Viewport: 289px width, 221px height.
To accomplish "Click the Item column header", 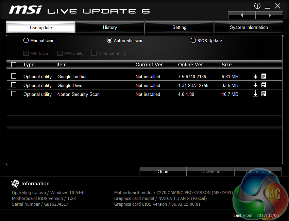I will [62, 65].
